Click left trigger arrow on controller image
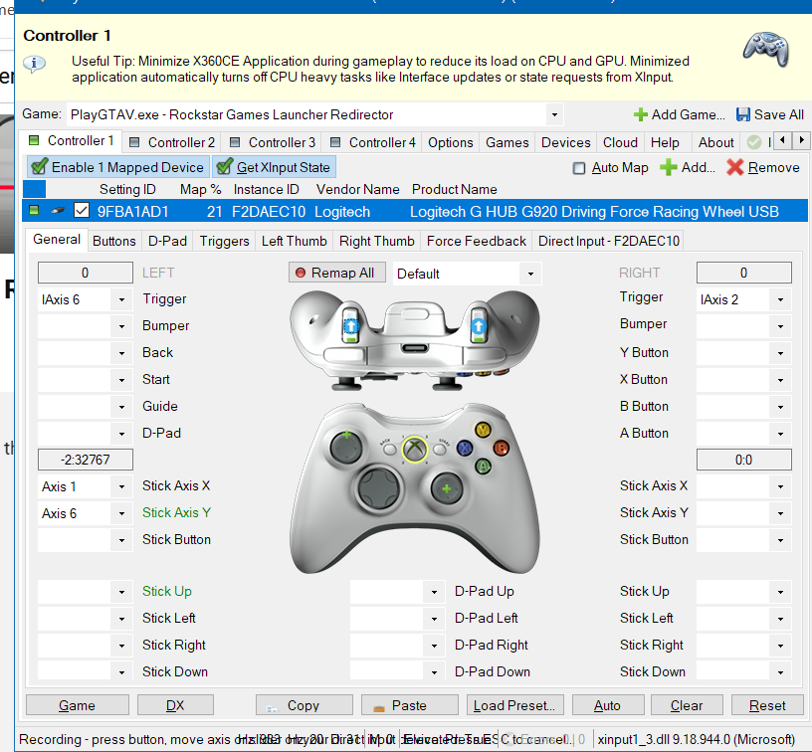 (x=350, y=326)
